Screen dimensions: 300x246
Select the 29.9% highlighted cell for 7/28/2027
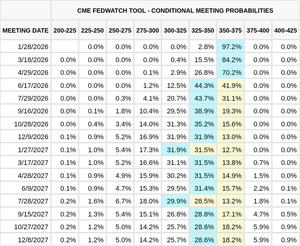coord(176,201)
